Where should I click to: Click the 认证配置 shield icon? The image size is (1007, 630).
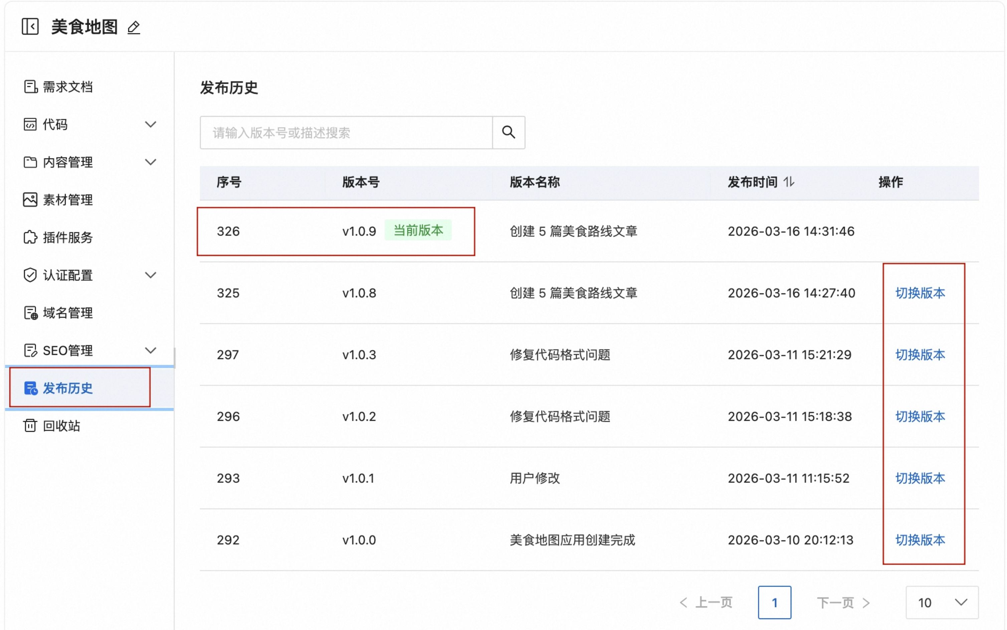pos(30,275)
